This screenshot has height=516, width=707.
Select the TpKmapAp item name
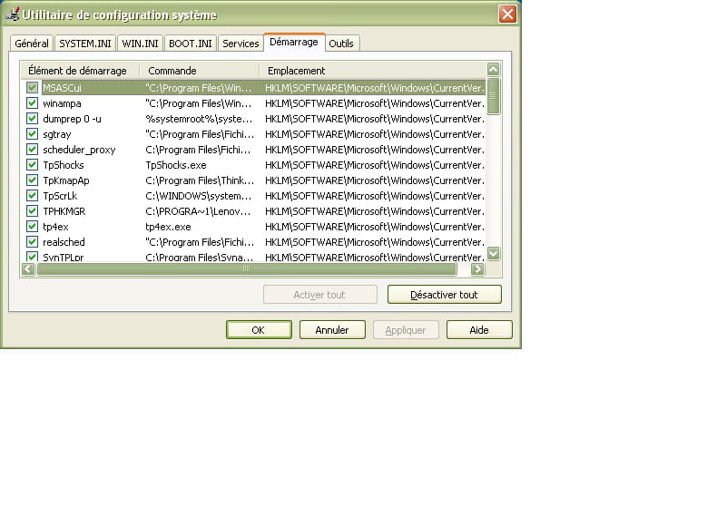click(66, 180)
